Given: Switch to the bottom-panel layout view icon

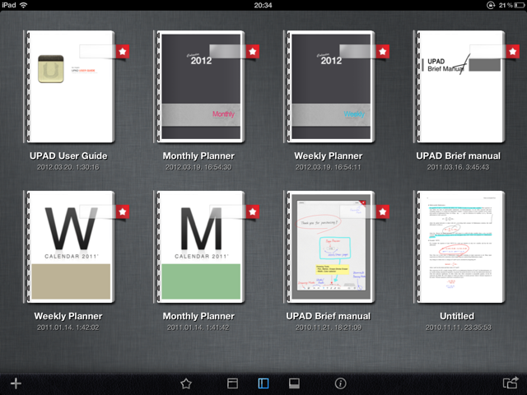Looking at the screenshot, I should click(x=294, y=383).
